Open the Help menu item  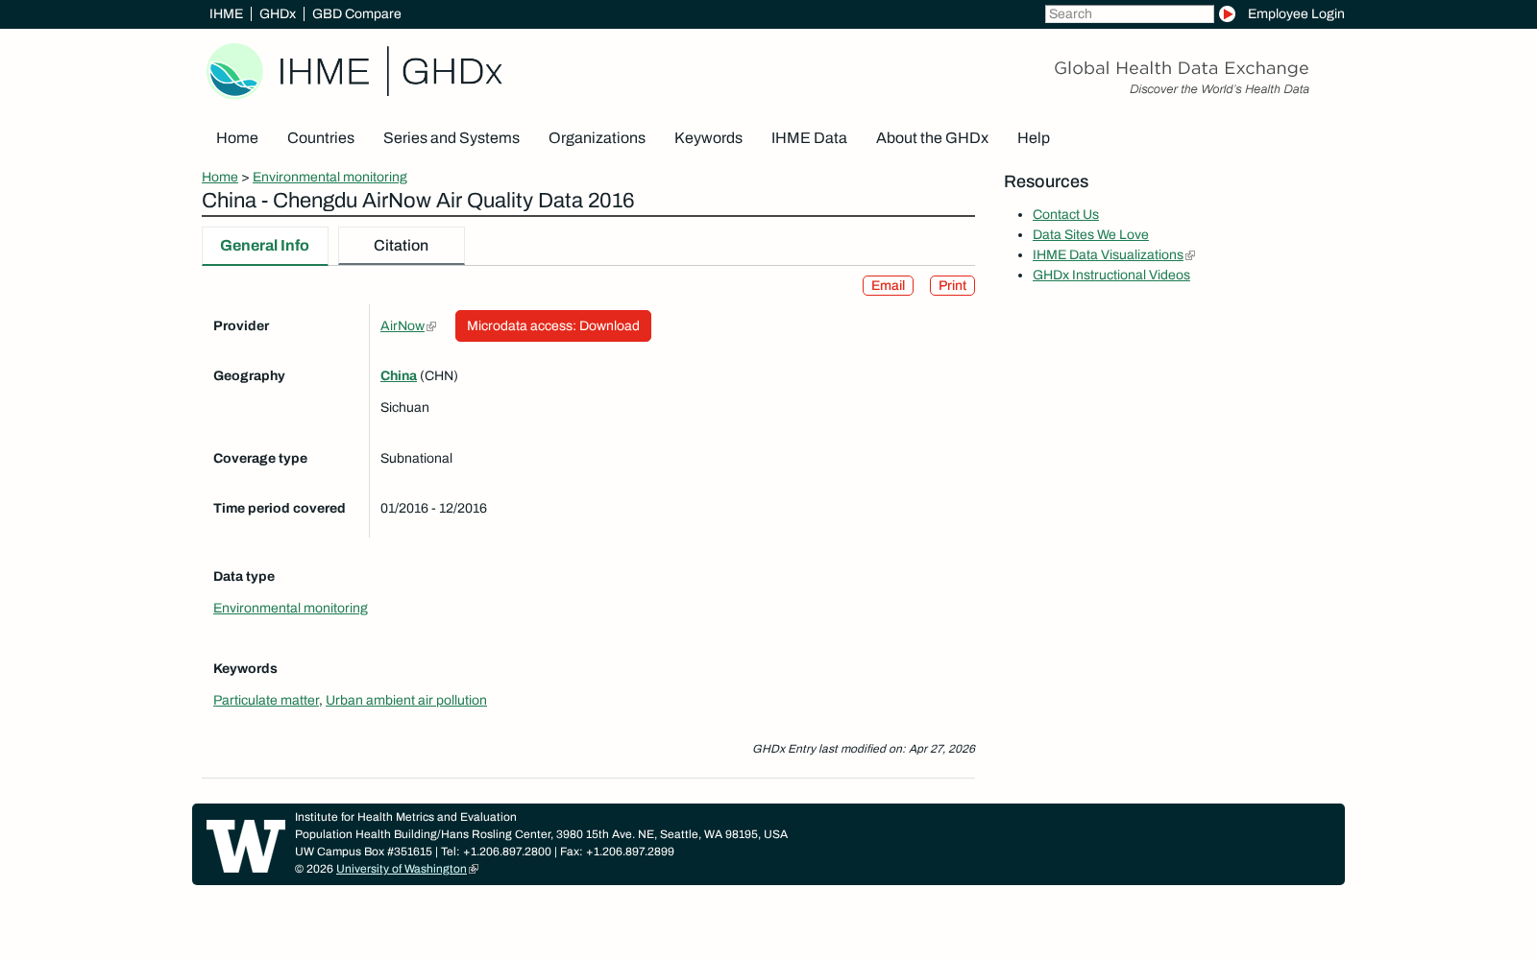(x=1034, y=138)
